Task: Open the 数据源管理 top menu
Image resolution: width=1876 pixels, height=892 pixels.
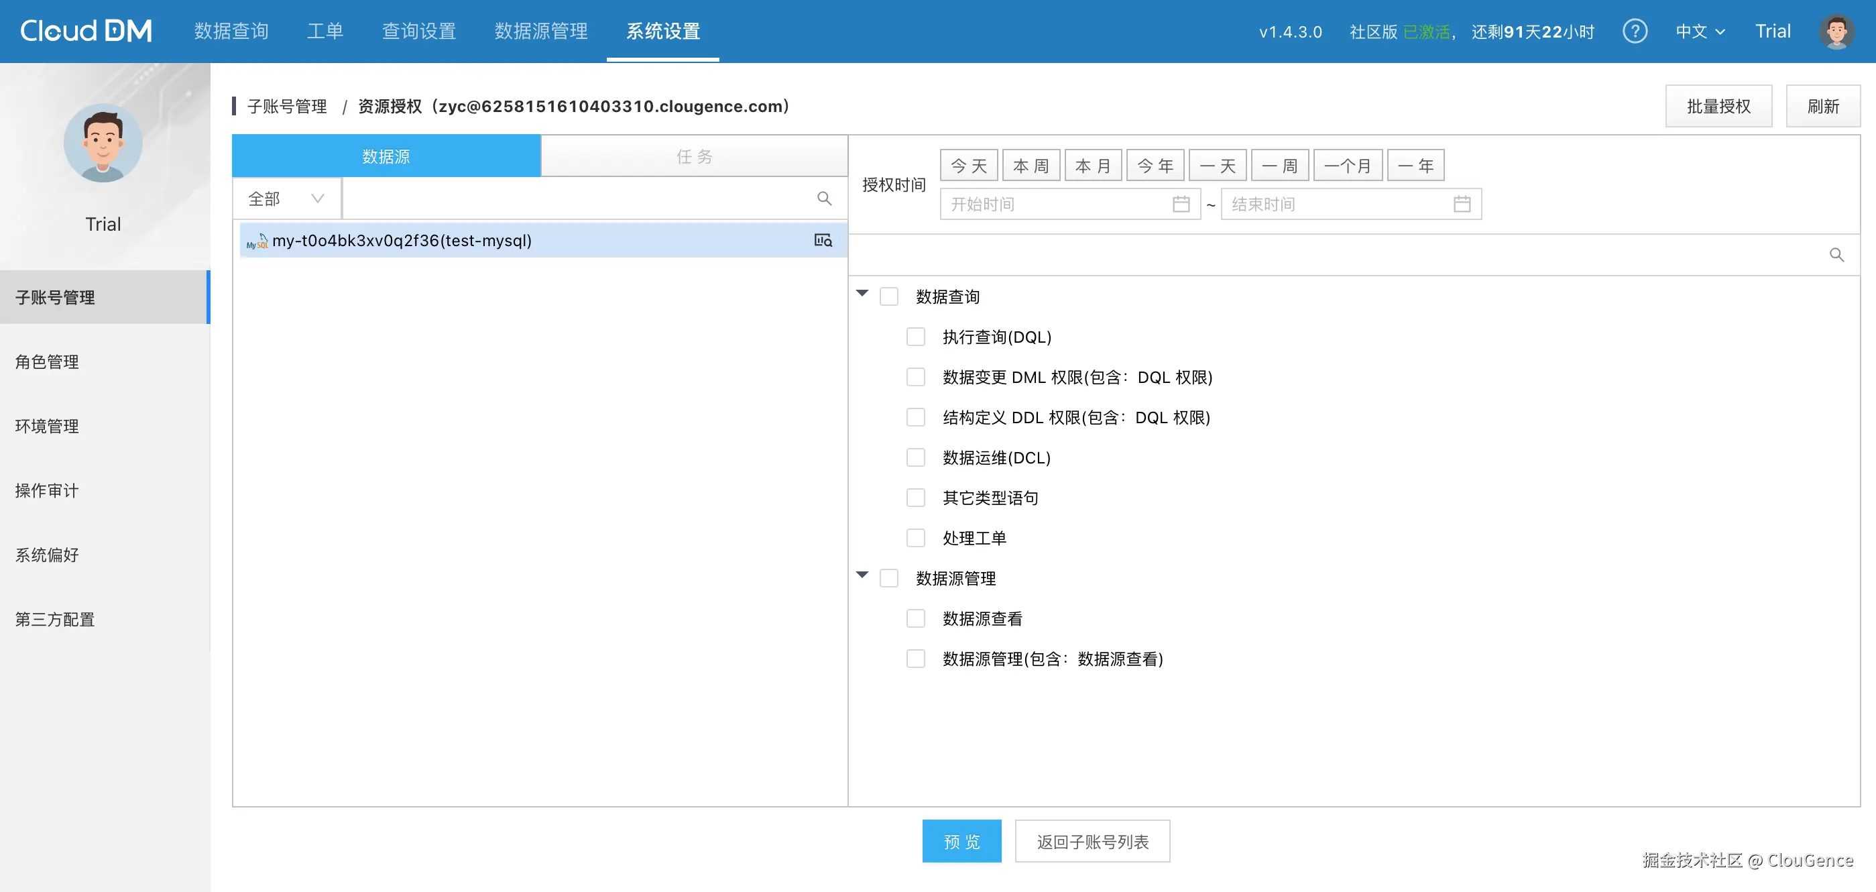Action: coord(540,32)
